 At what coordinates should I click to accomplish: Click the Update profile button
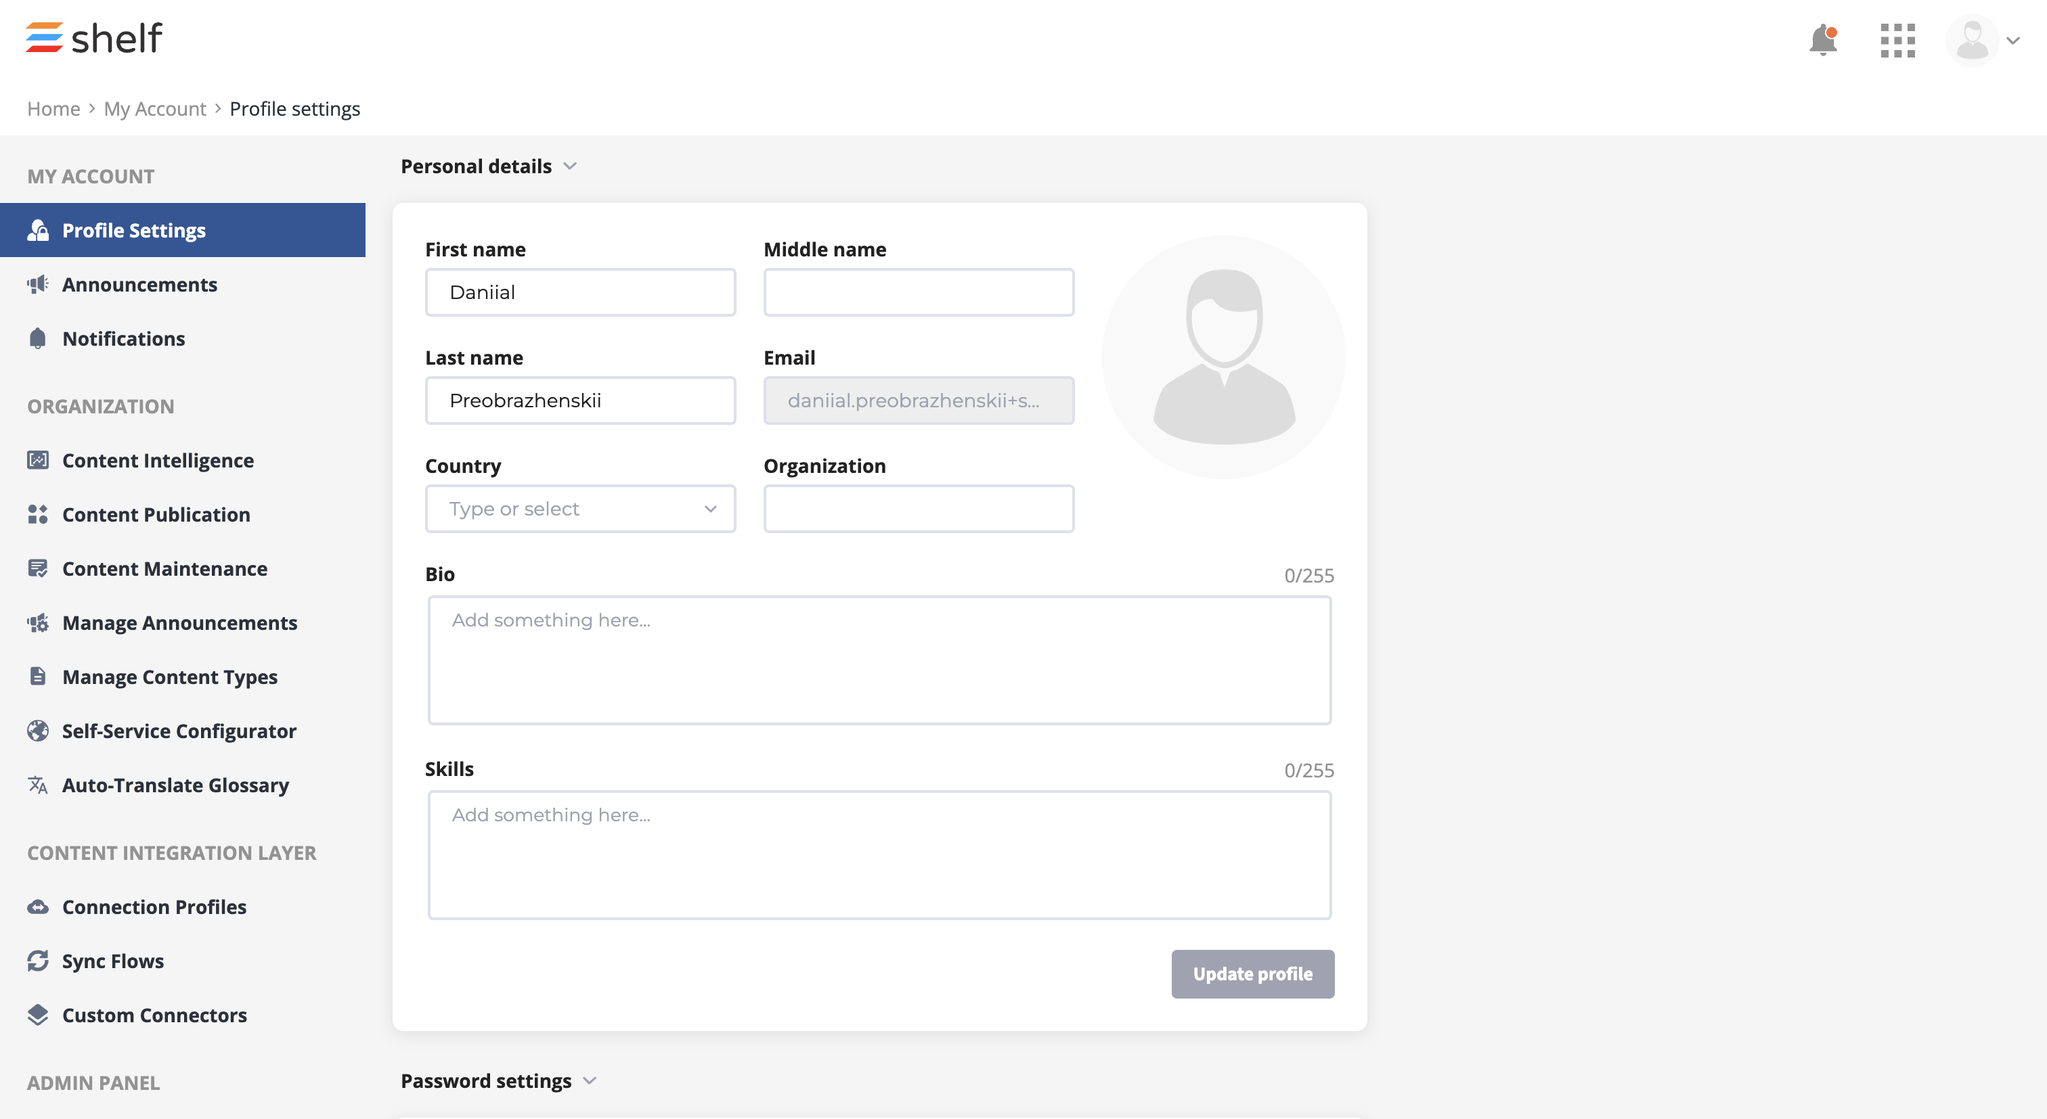[x=1252, y=974]
